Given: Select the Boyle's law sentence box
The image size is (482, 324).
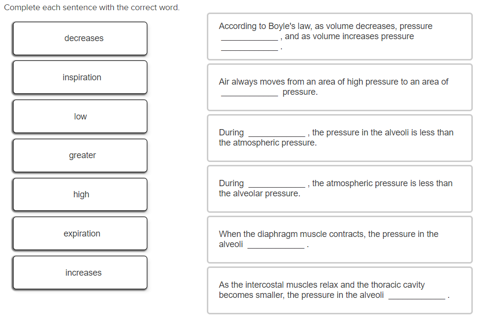Looking at the screenshot, I should point(340,37).
